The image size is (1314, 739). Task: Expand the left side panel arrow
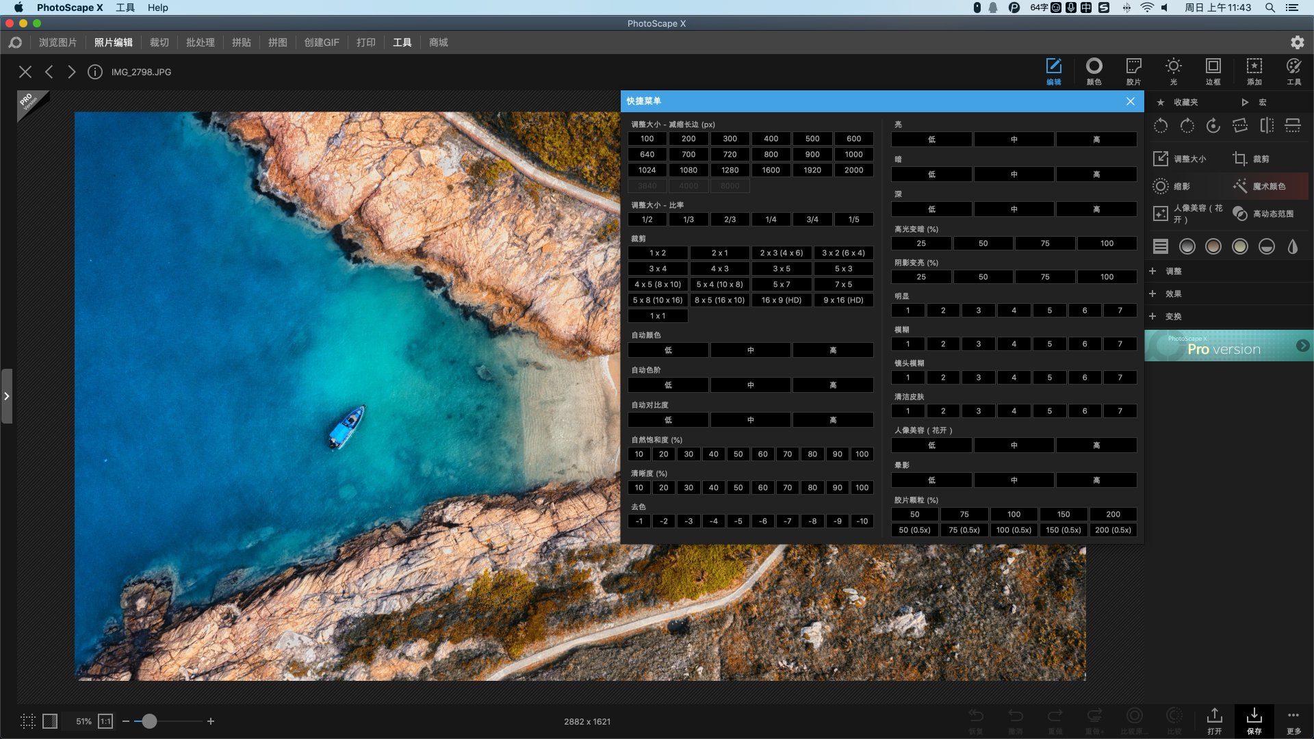coord(7,396)
